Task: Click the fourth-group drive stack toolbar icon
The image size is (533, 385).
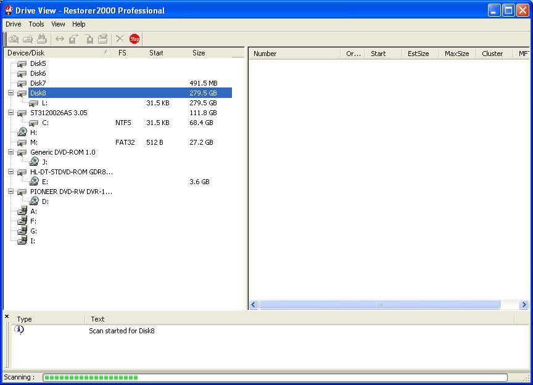Action: [x=103, y=39]
